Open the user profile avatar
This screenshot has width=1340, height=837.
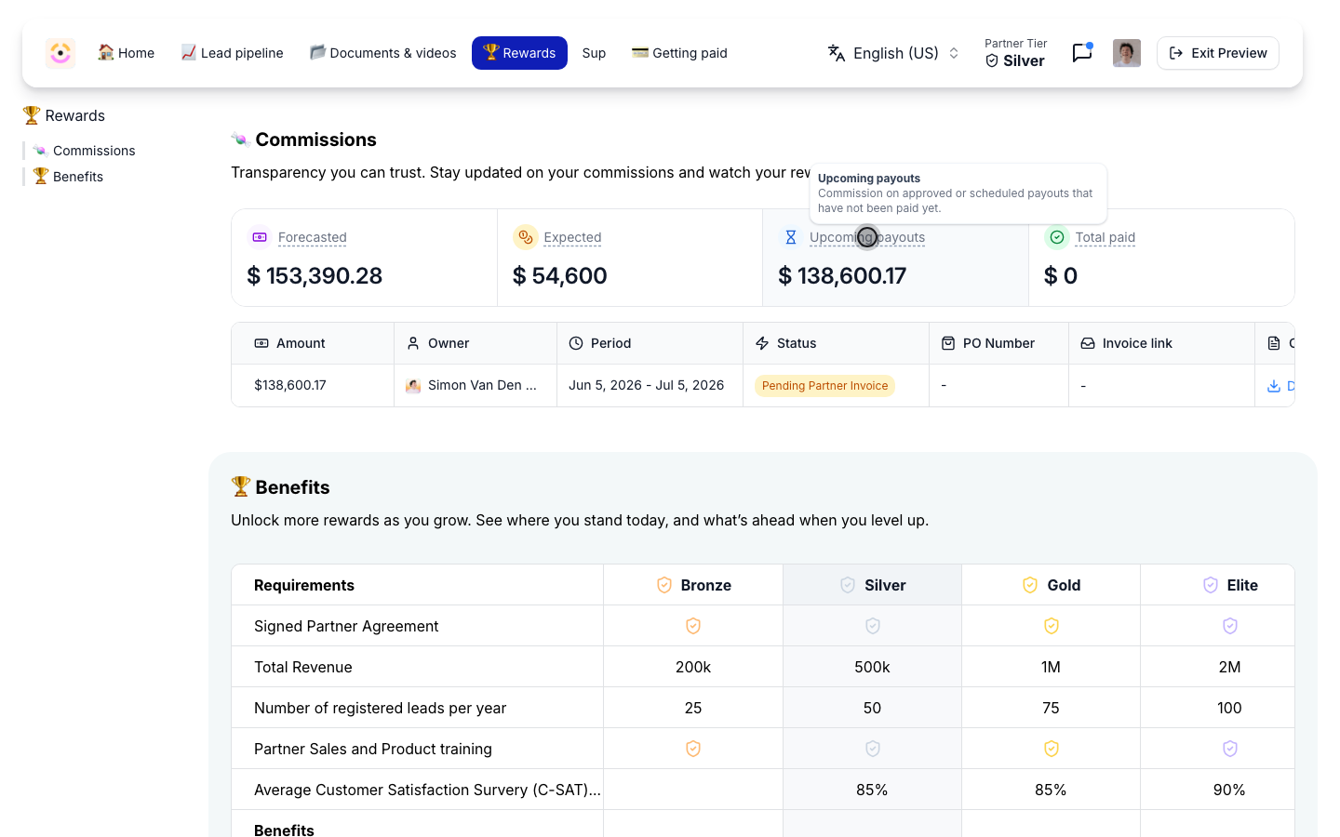1127,53
